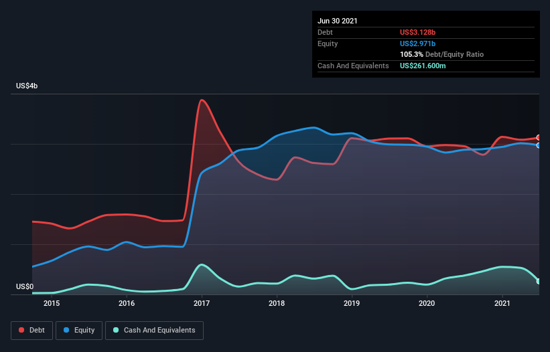
Task: Select the 2018 axis label
Action: pos(277,303)
